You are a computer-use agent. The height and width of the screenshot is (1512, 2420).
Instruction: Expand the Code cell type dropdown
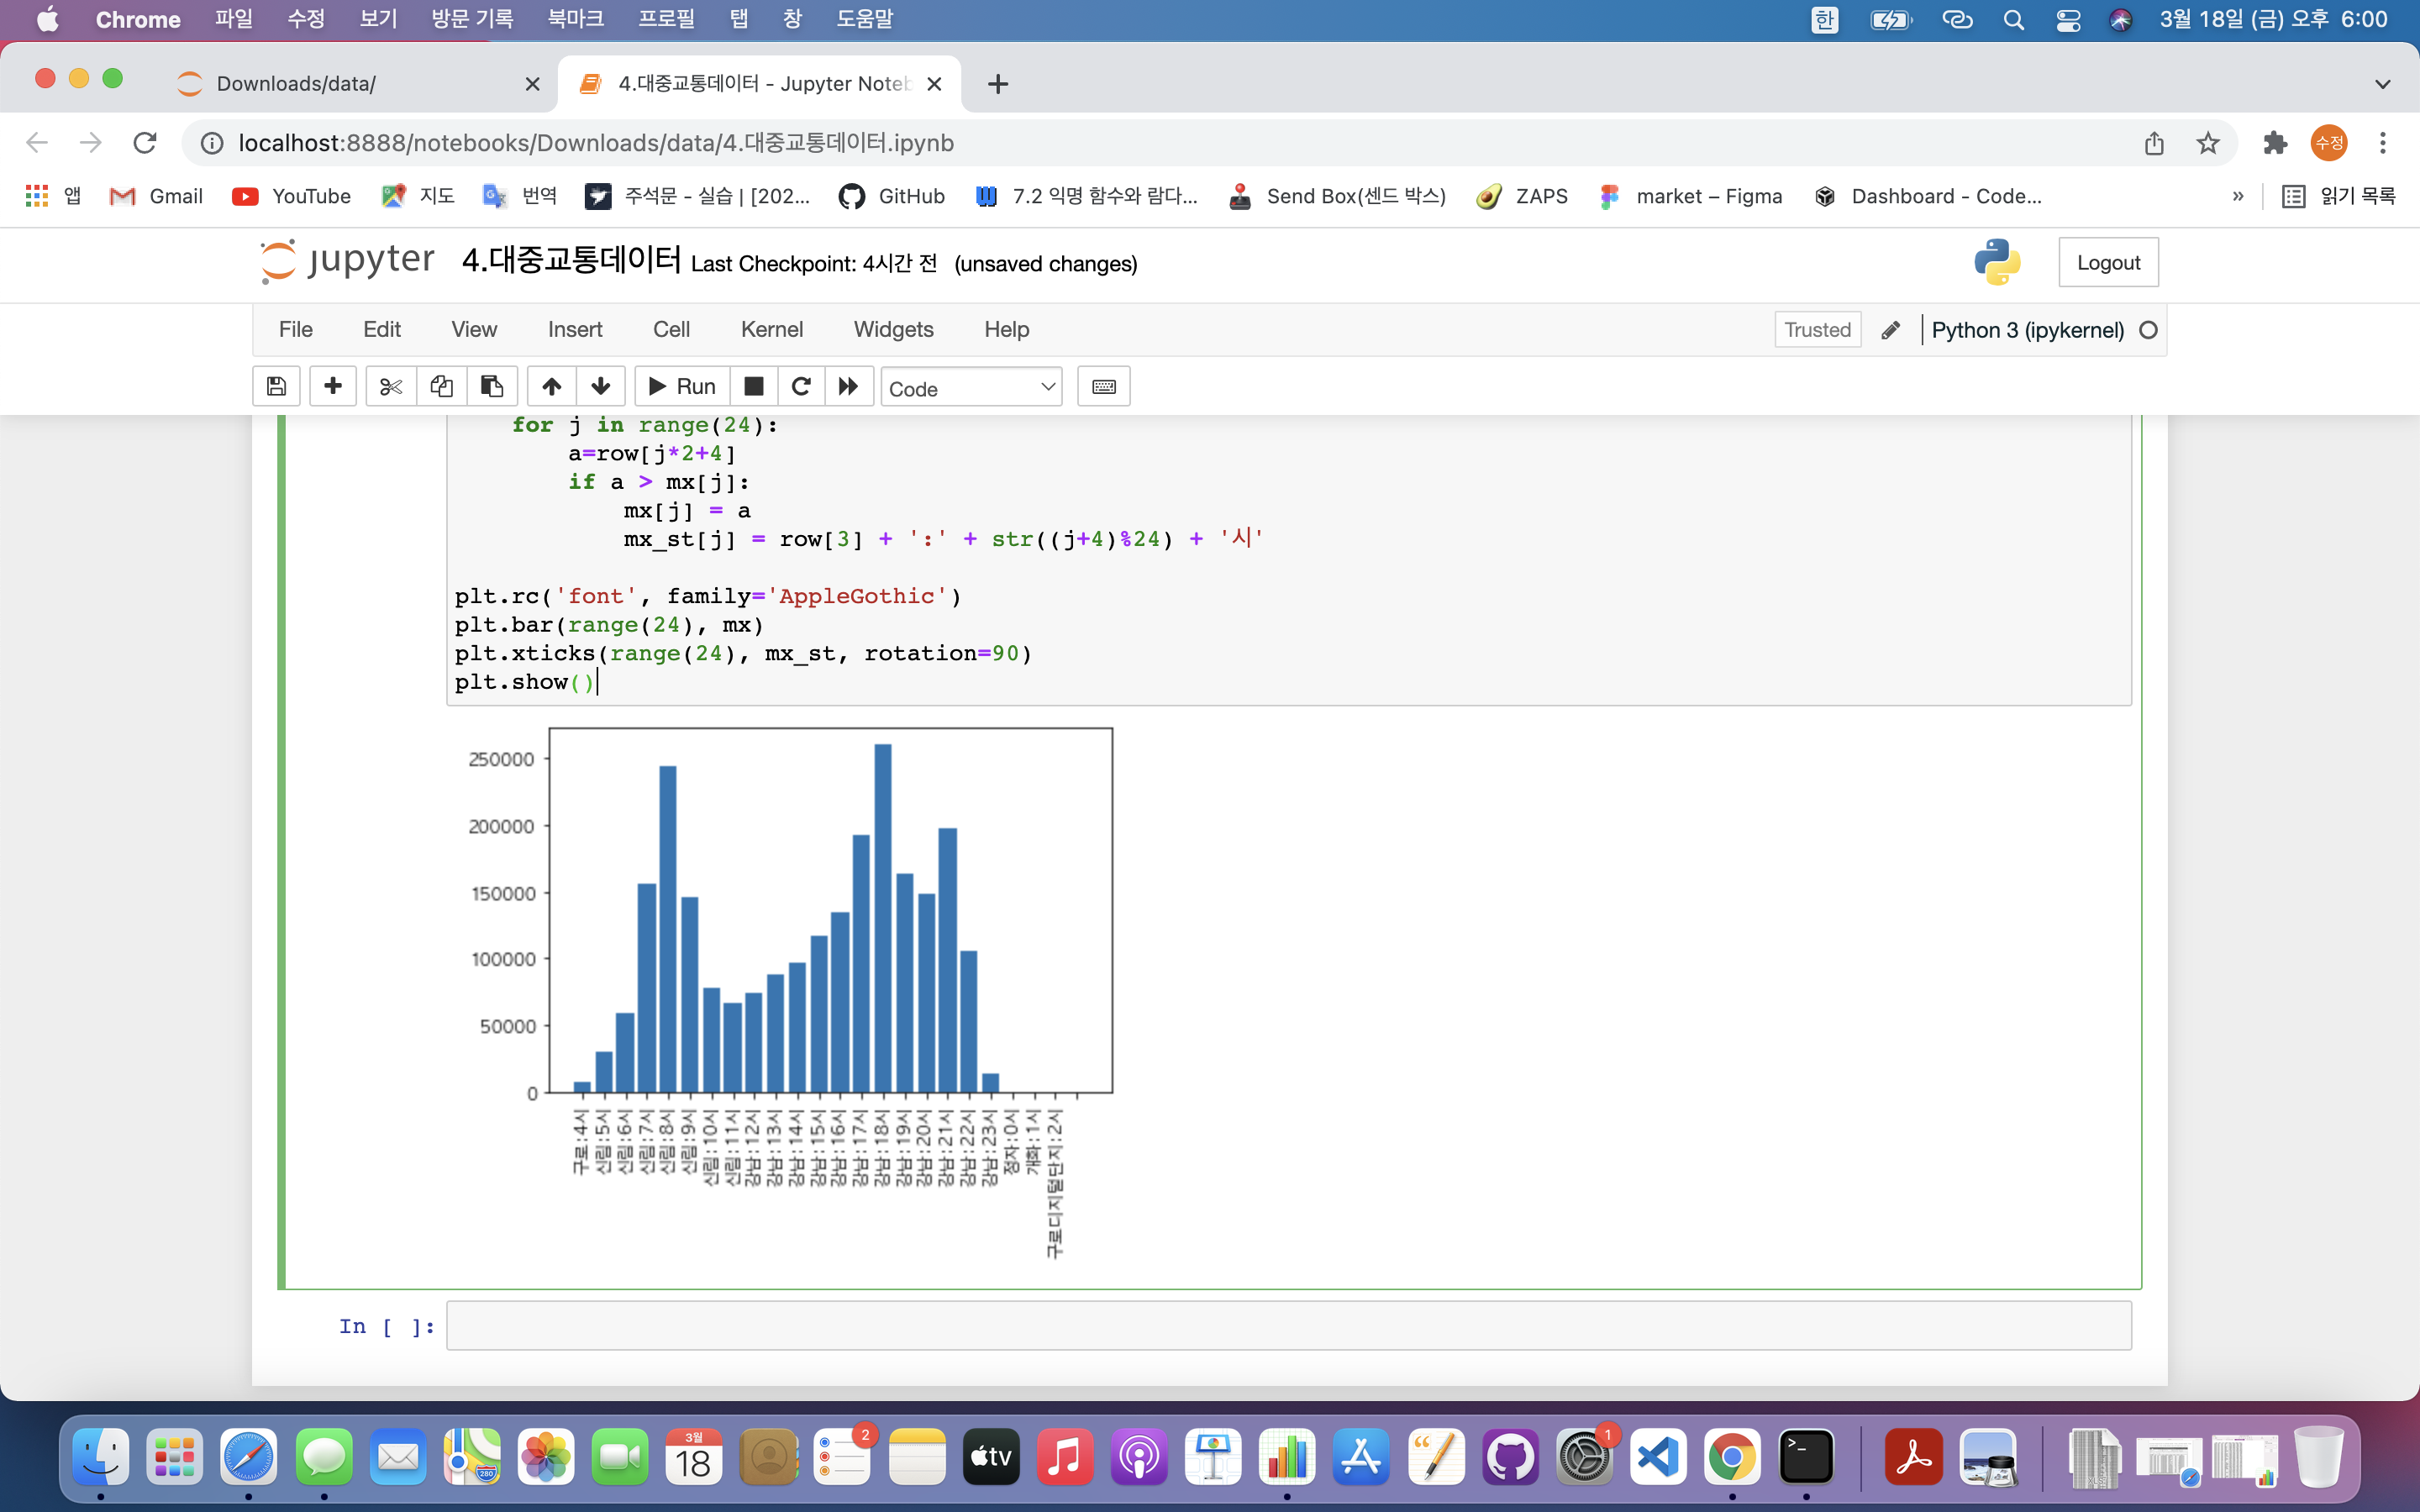pos(971,388)
